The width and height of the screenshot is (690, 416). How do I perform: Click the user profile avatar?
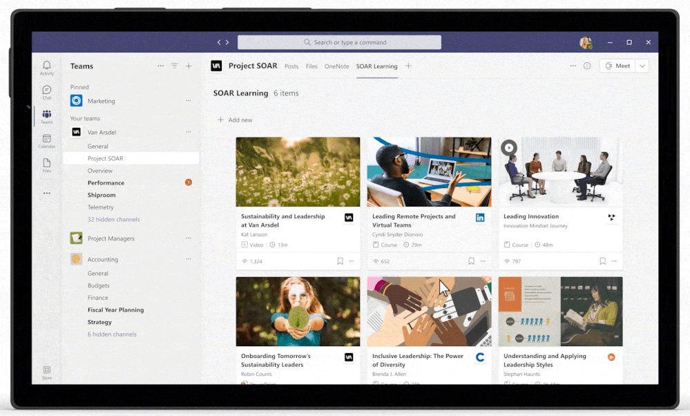tap(586, 42)
